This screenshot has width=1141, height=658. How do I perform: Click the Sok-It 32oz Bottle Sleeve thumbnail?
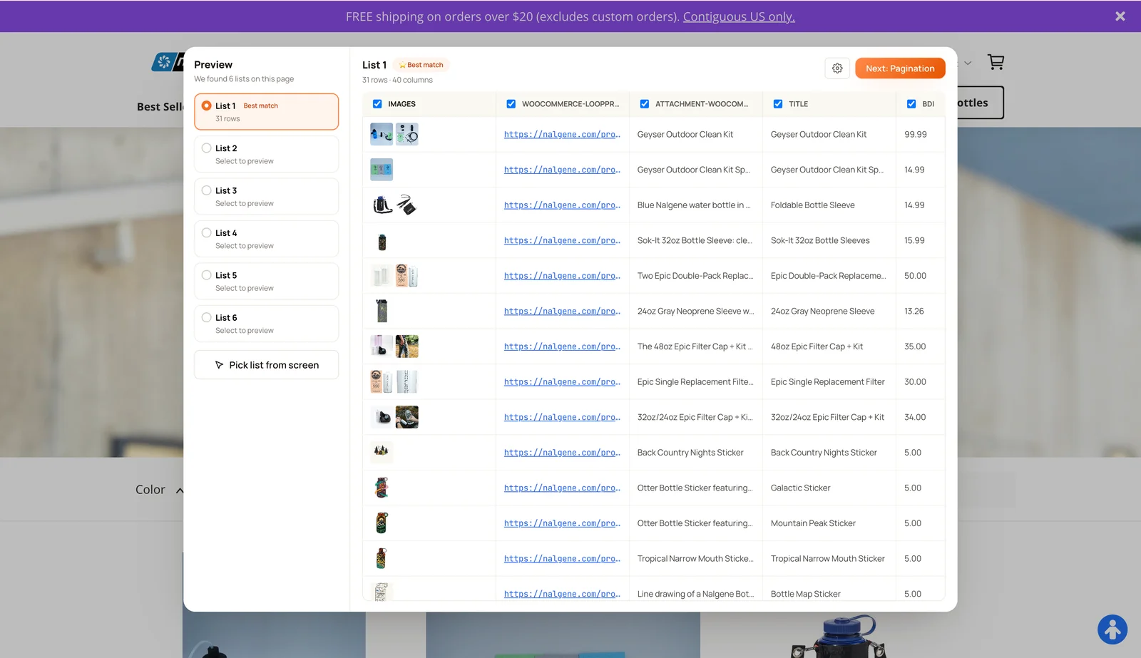click(382, 241)
